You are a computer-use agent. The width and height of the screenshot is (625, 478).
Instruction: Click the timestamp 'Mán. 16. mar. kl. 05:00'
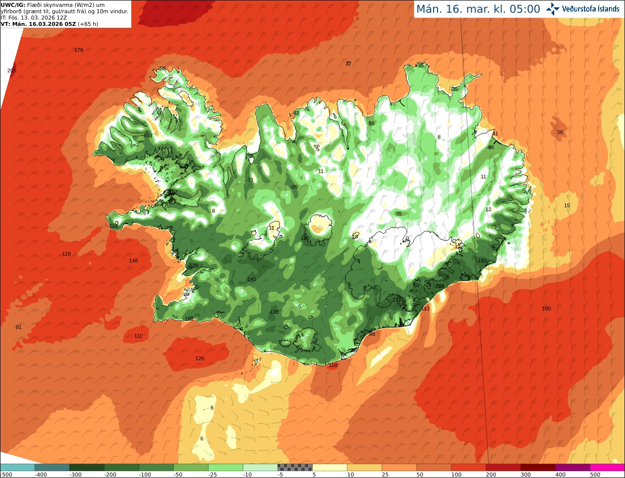(x=478, y=9)
